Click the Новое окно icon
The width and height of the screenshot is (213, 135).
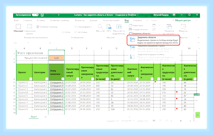(130, 25)
